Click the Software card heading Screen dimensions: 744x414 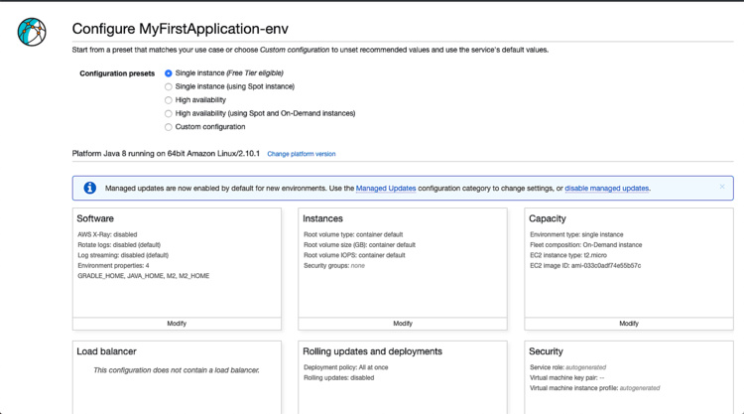[x=95, y=218]
